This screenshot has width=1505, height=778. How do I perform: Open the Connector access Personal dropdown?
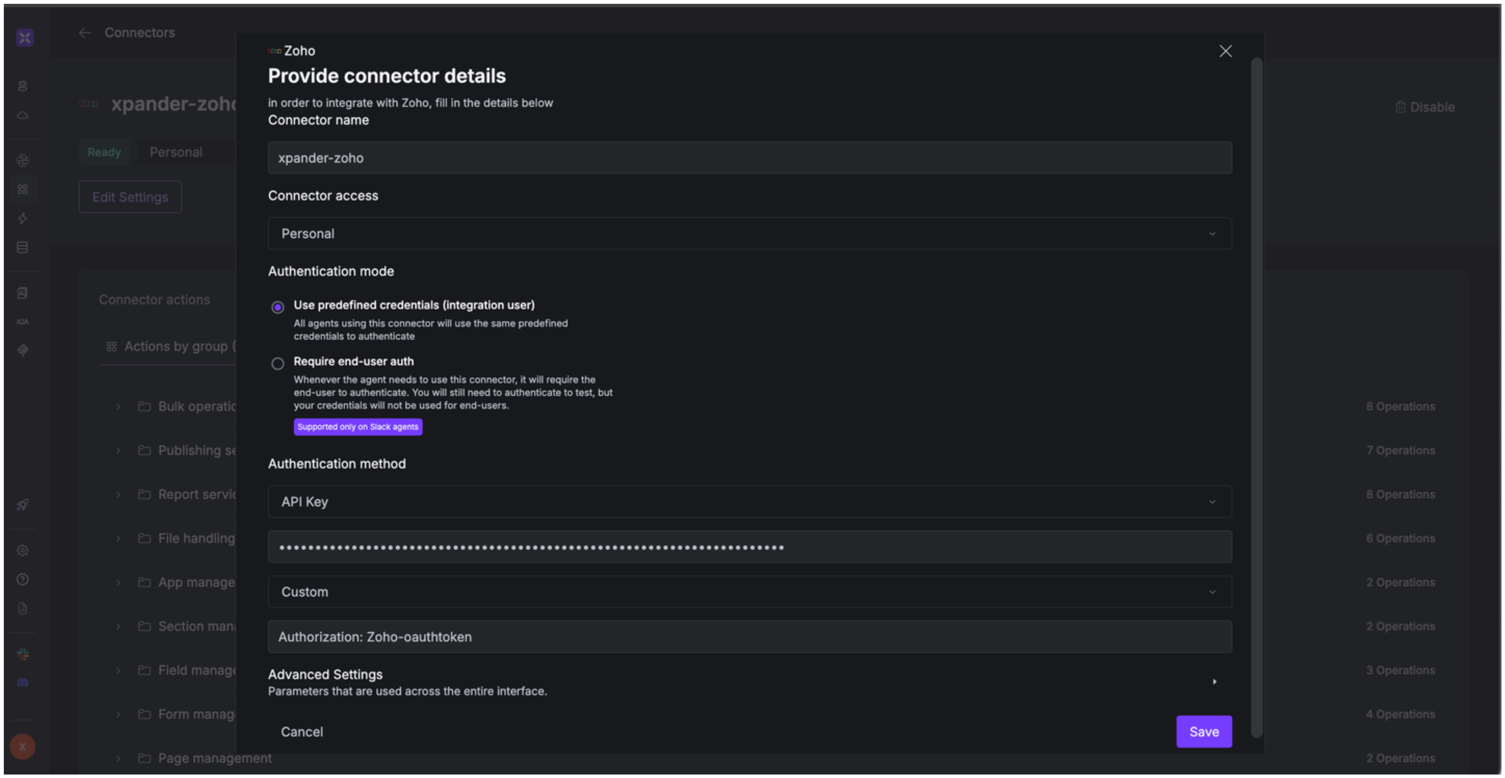coord(750,234)
